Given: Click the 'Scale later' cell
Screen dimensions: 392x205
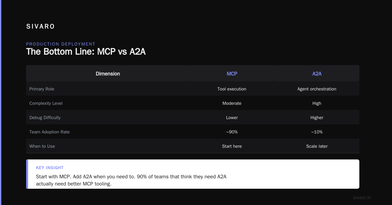Looking at the screenshot, I should tap(317, 146).
